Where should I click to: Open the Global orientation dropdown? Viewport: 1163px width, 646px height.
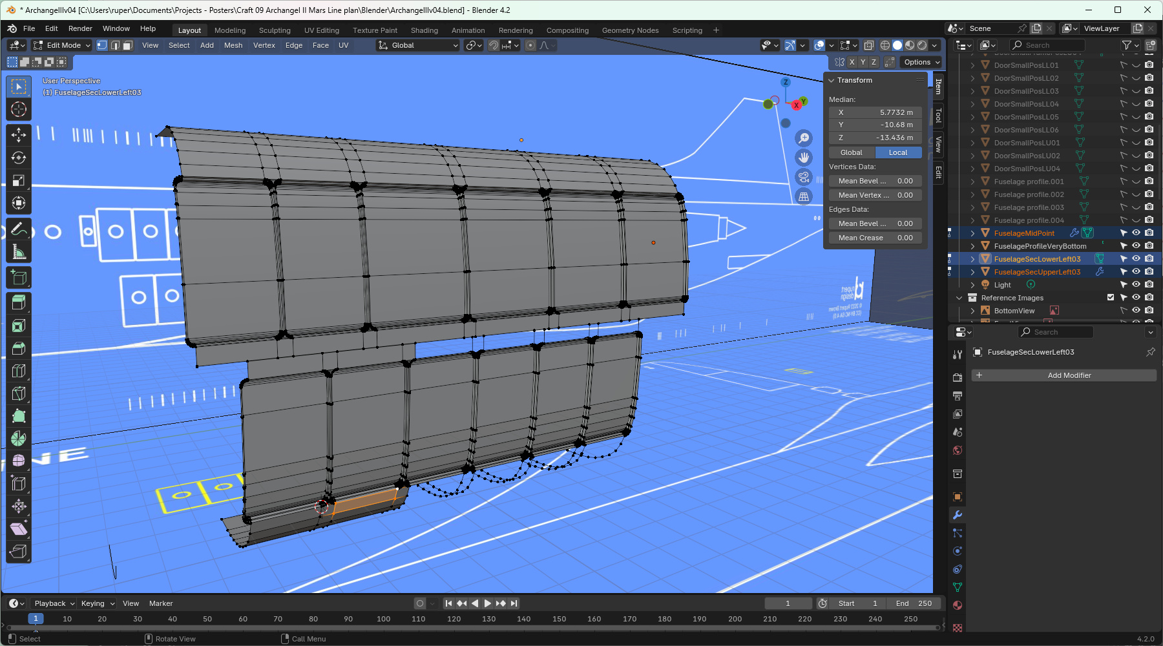(418, 45)
